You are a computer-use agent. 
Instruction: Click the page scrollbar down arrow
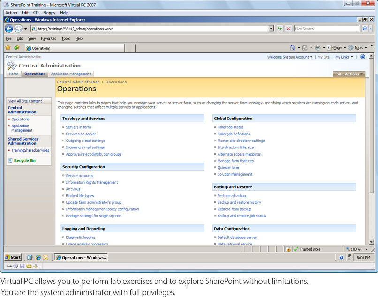click(x=371, y=242)
